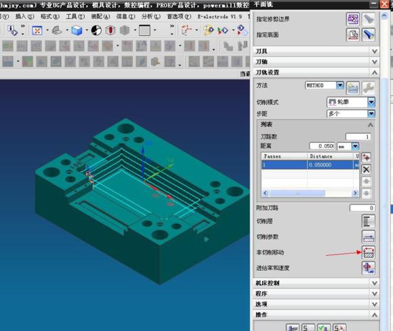
Task: Click the passes table horizontal scrollbar
Action: pyautogui.click(x=310, y=193)
